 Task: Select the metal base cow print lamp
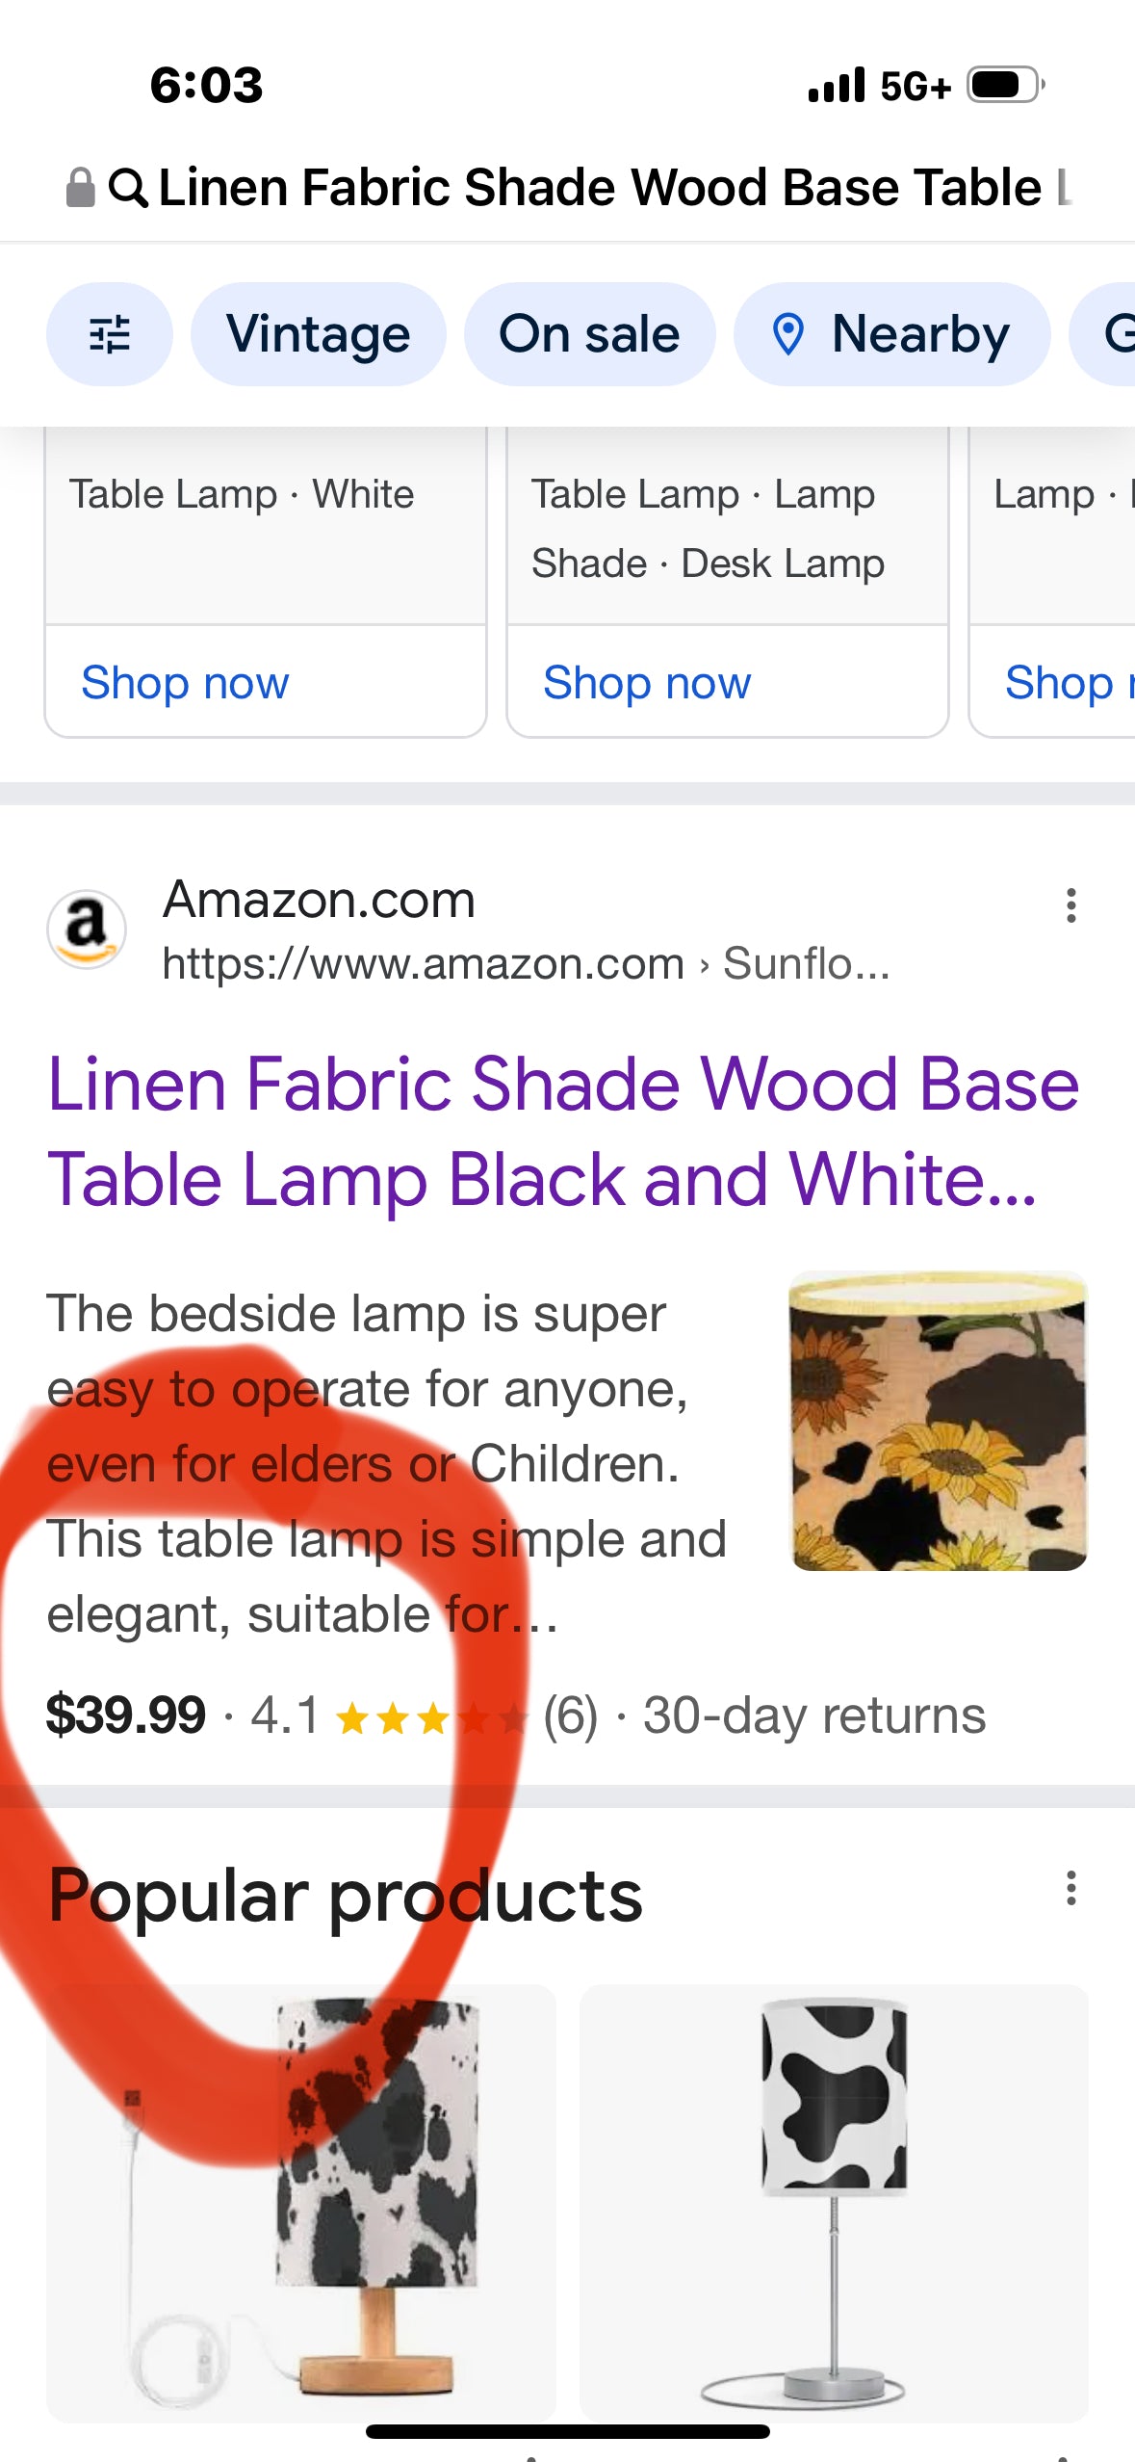834,2202
